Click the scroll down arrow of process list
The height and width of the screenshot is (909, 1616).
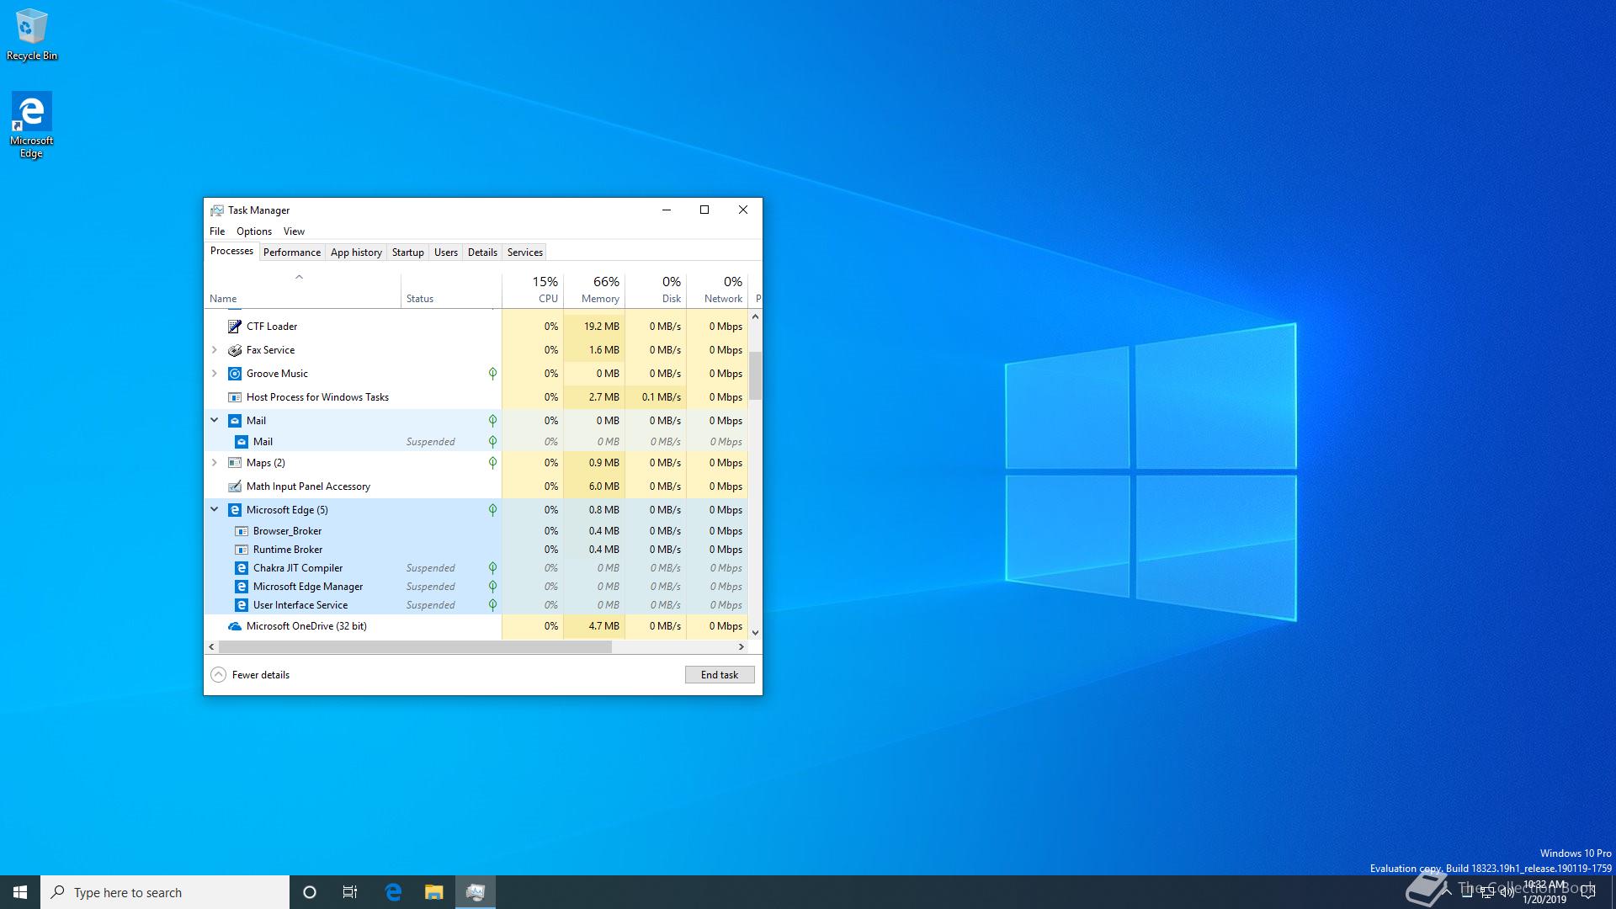click(755, 633)
